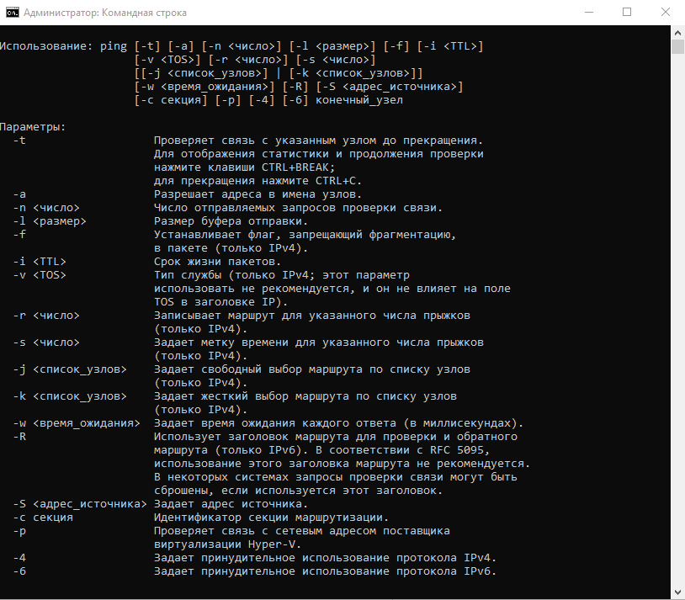685x600 pixels.
Task: Close the Командная строка window
Action: click(x=665, y=13)
